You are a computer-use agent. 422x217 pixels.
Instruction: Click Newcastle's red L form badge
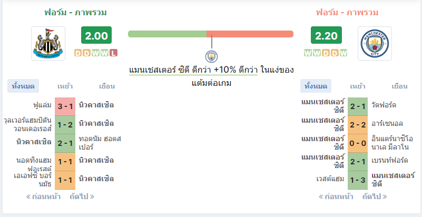coord(114,53)
